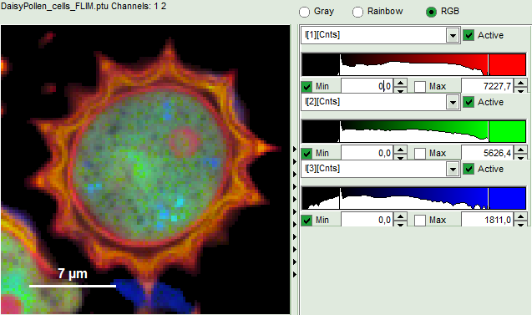Enable the Max checkbox for red channel
Viewport: 532px width, 315px height.
420,87
